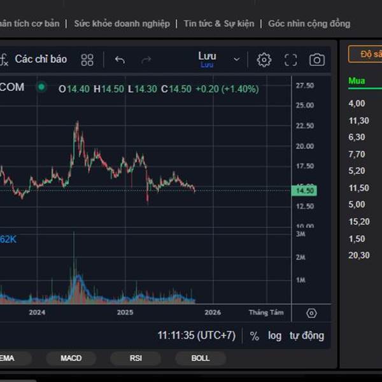The image size is (382, 382).
Task: Switch chart to fullscreen mode
Action: tap(291, 60)
